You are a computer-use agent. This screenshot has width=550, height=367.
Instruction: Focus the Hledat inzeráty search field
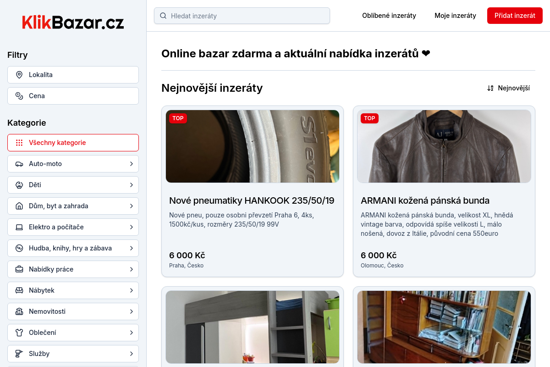[x=242, y=16]
